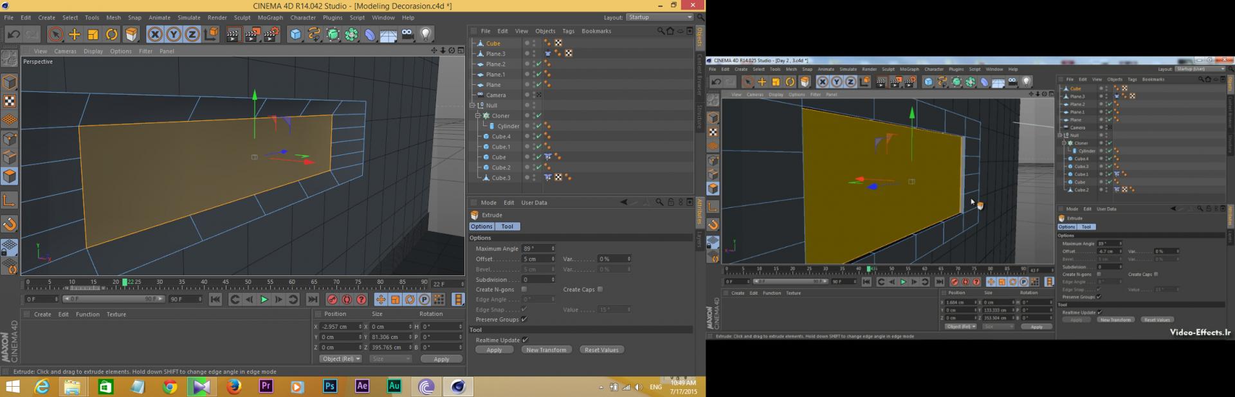
Task: Collapse the Cloner hierarchy in left Objects list
Action: click(x=478, y=116)
